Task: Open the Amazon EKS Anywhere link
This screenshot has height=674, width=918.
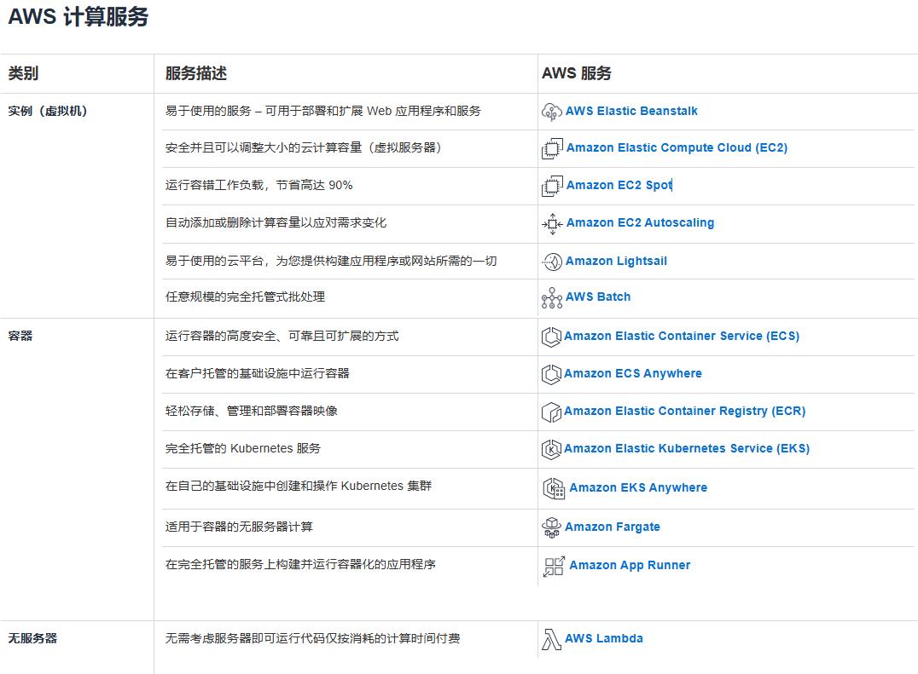Action: coord(636,487)
